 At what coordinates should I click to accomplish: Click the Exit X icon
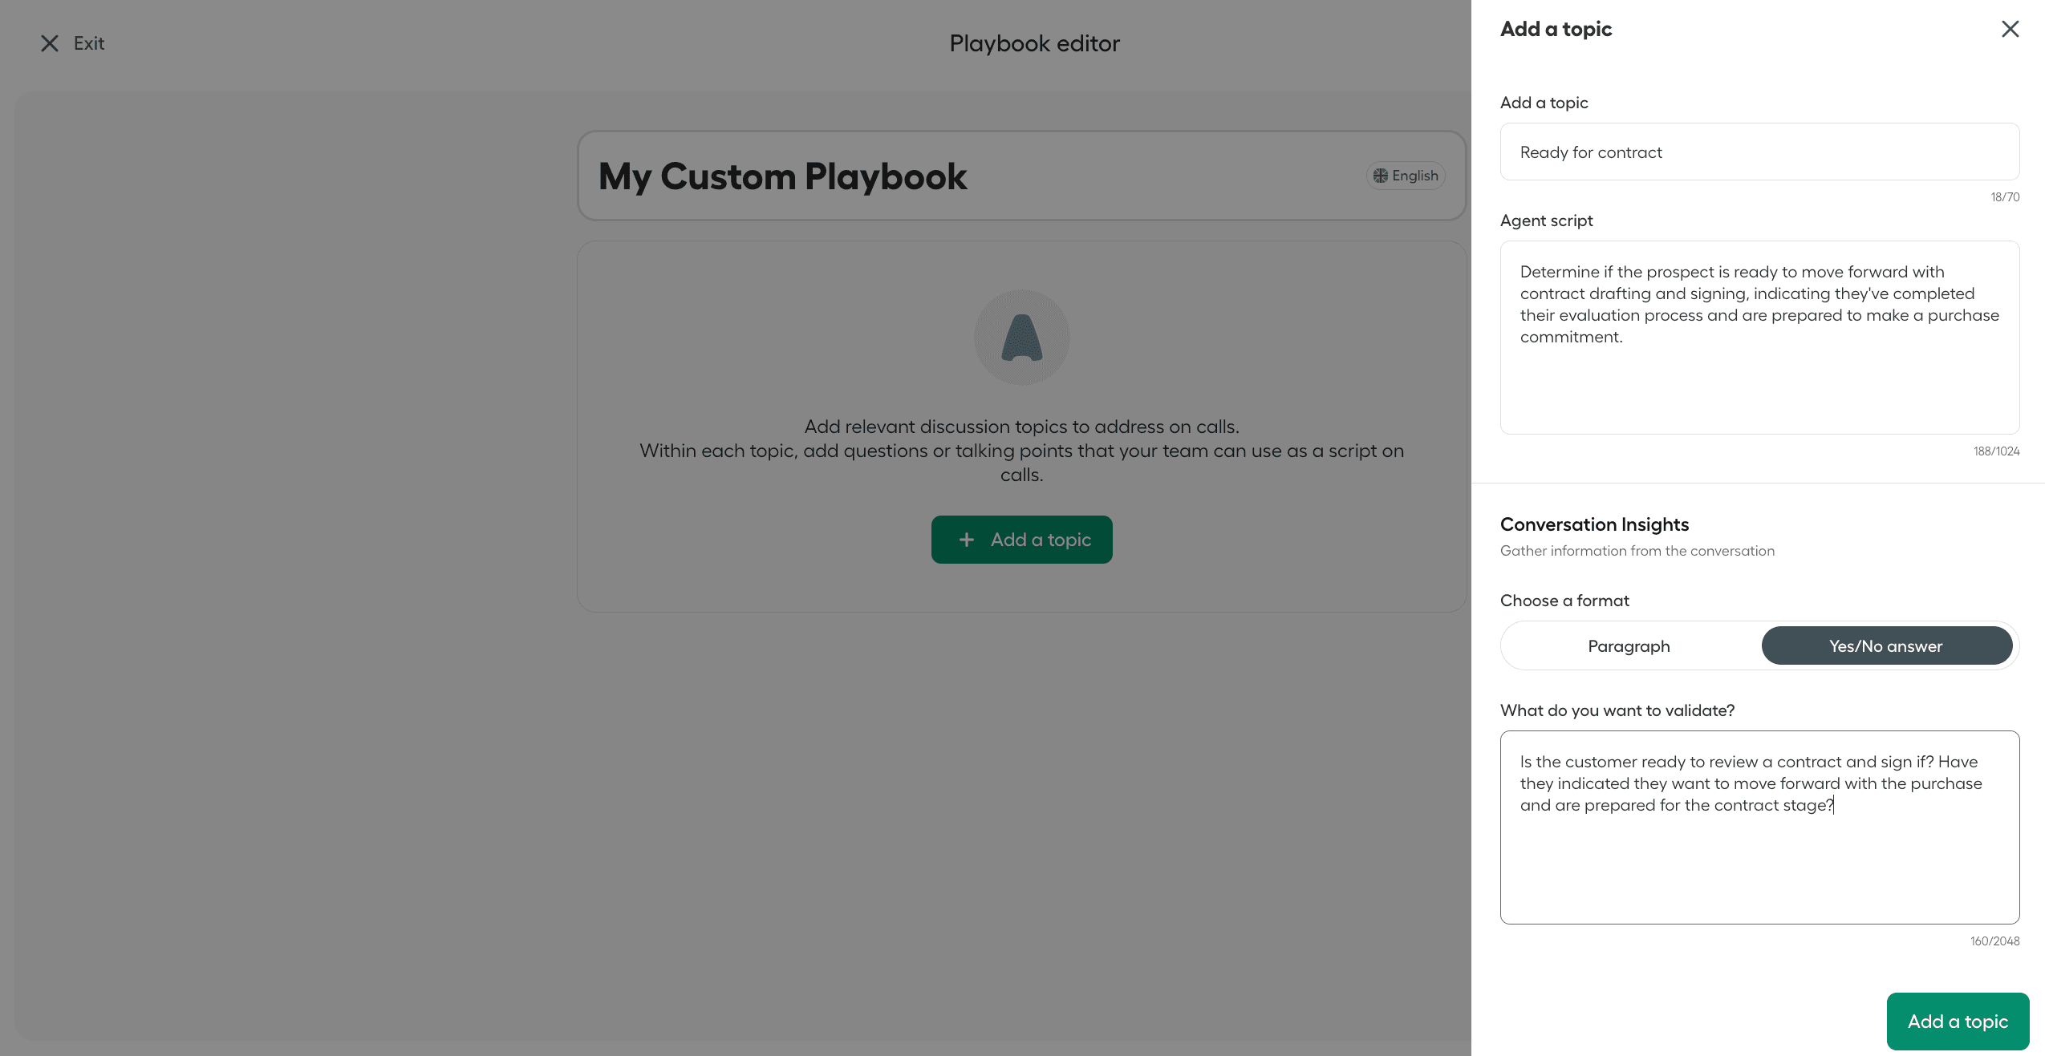tap(49, 42)
